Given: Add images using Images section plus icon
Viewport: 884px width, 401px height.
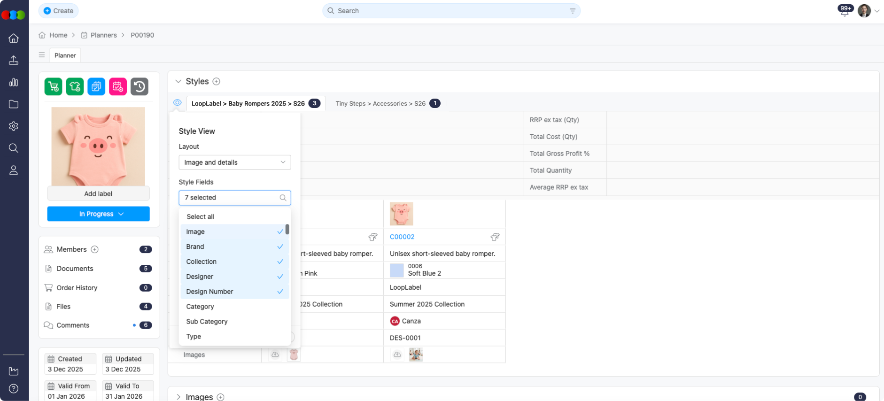Looking at the screenshot, I should [220, 397].
